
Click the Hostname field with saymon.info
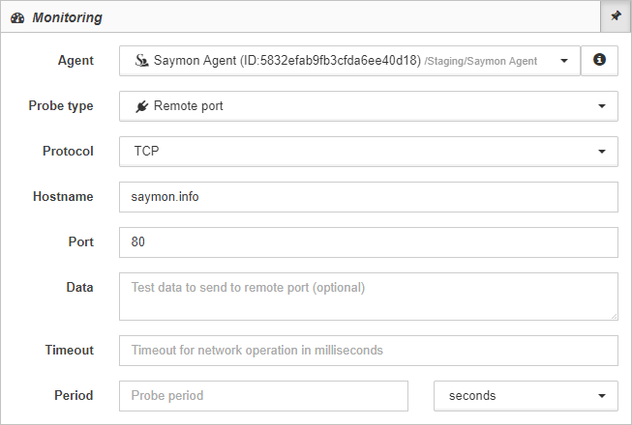click(x=369, y=197)
